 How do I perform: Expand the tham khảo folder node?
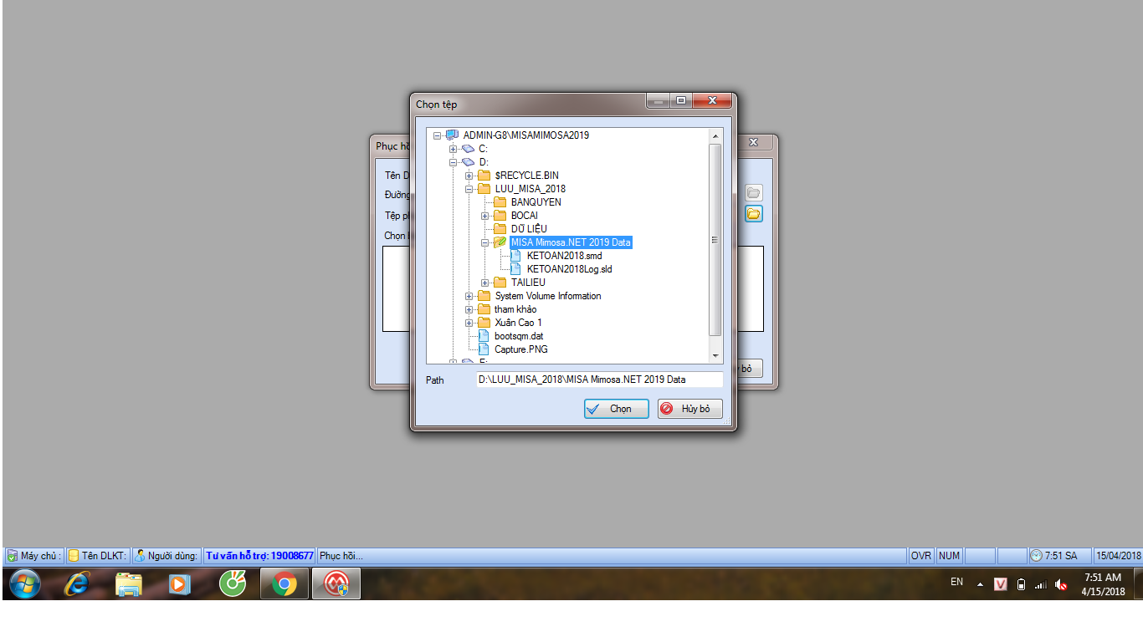click(469, 309)
